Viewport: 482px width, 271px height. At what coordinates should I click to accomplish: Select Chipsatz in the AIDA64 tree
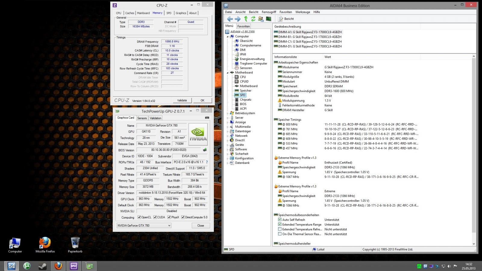pos(246,100)
